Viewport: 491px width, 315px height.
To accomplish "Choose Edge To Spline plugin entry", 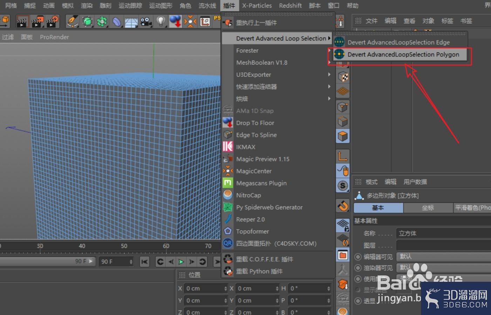I will 277,135.
